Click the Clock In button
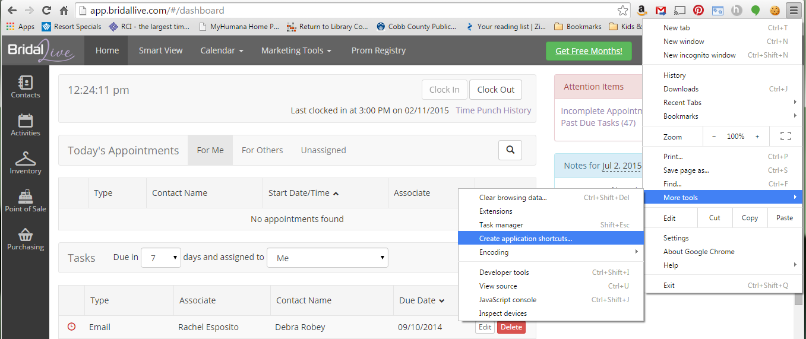This screenshot has height=339, width=806. (444, 90)
